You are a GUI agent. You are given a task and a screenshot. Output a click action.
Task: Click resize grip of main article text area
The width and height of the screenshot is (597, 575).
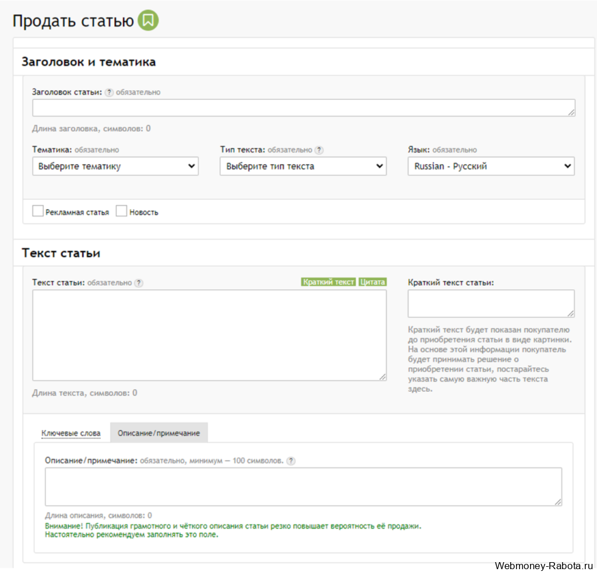[382, 377]
